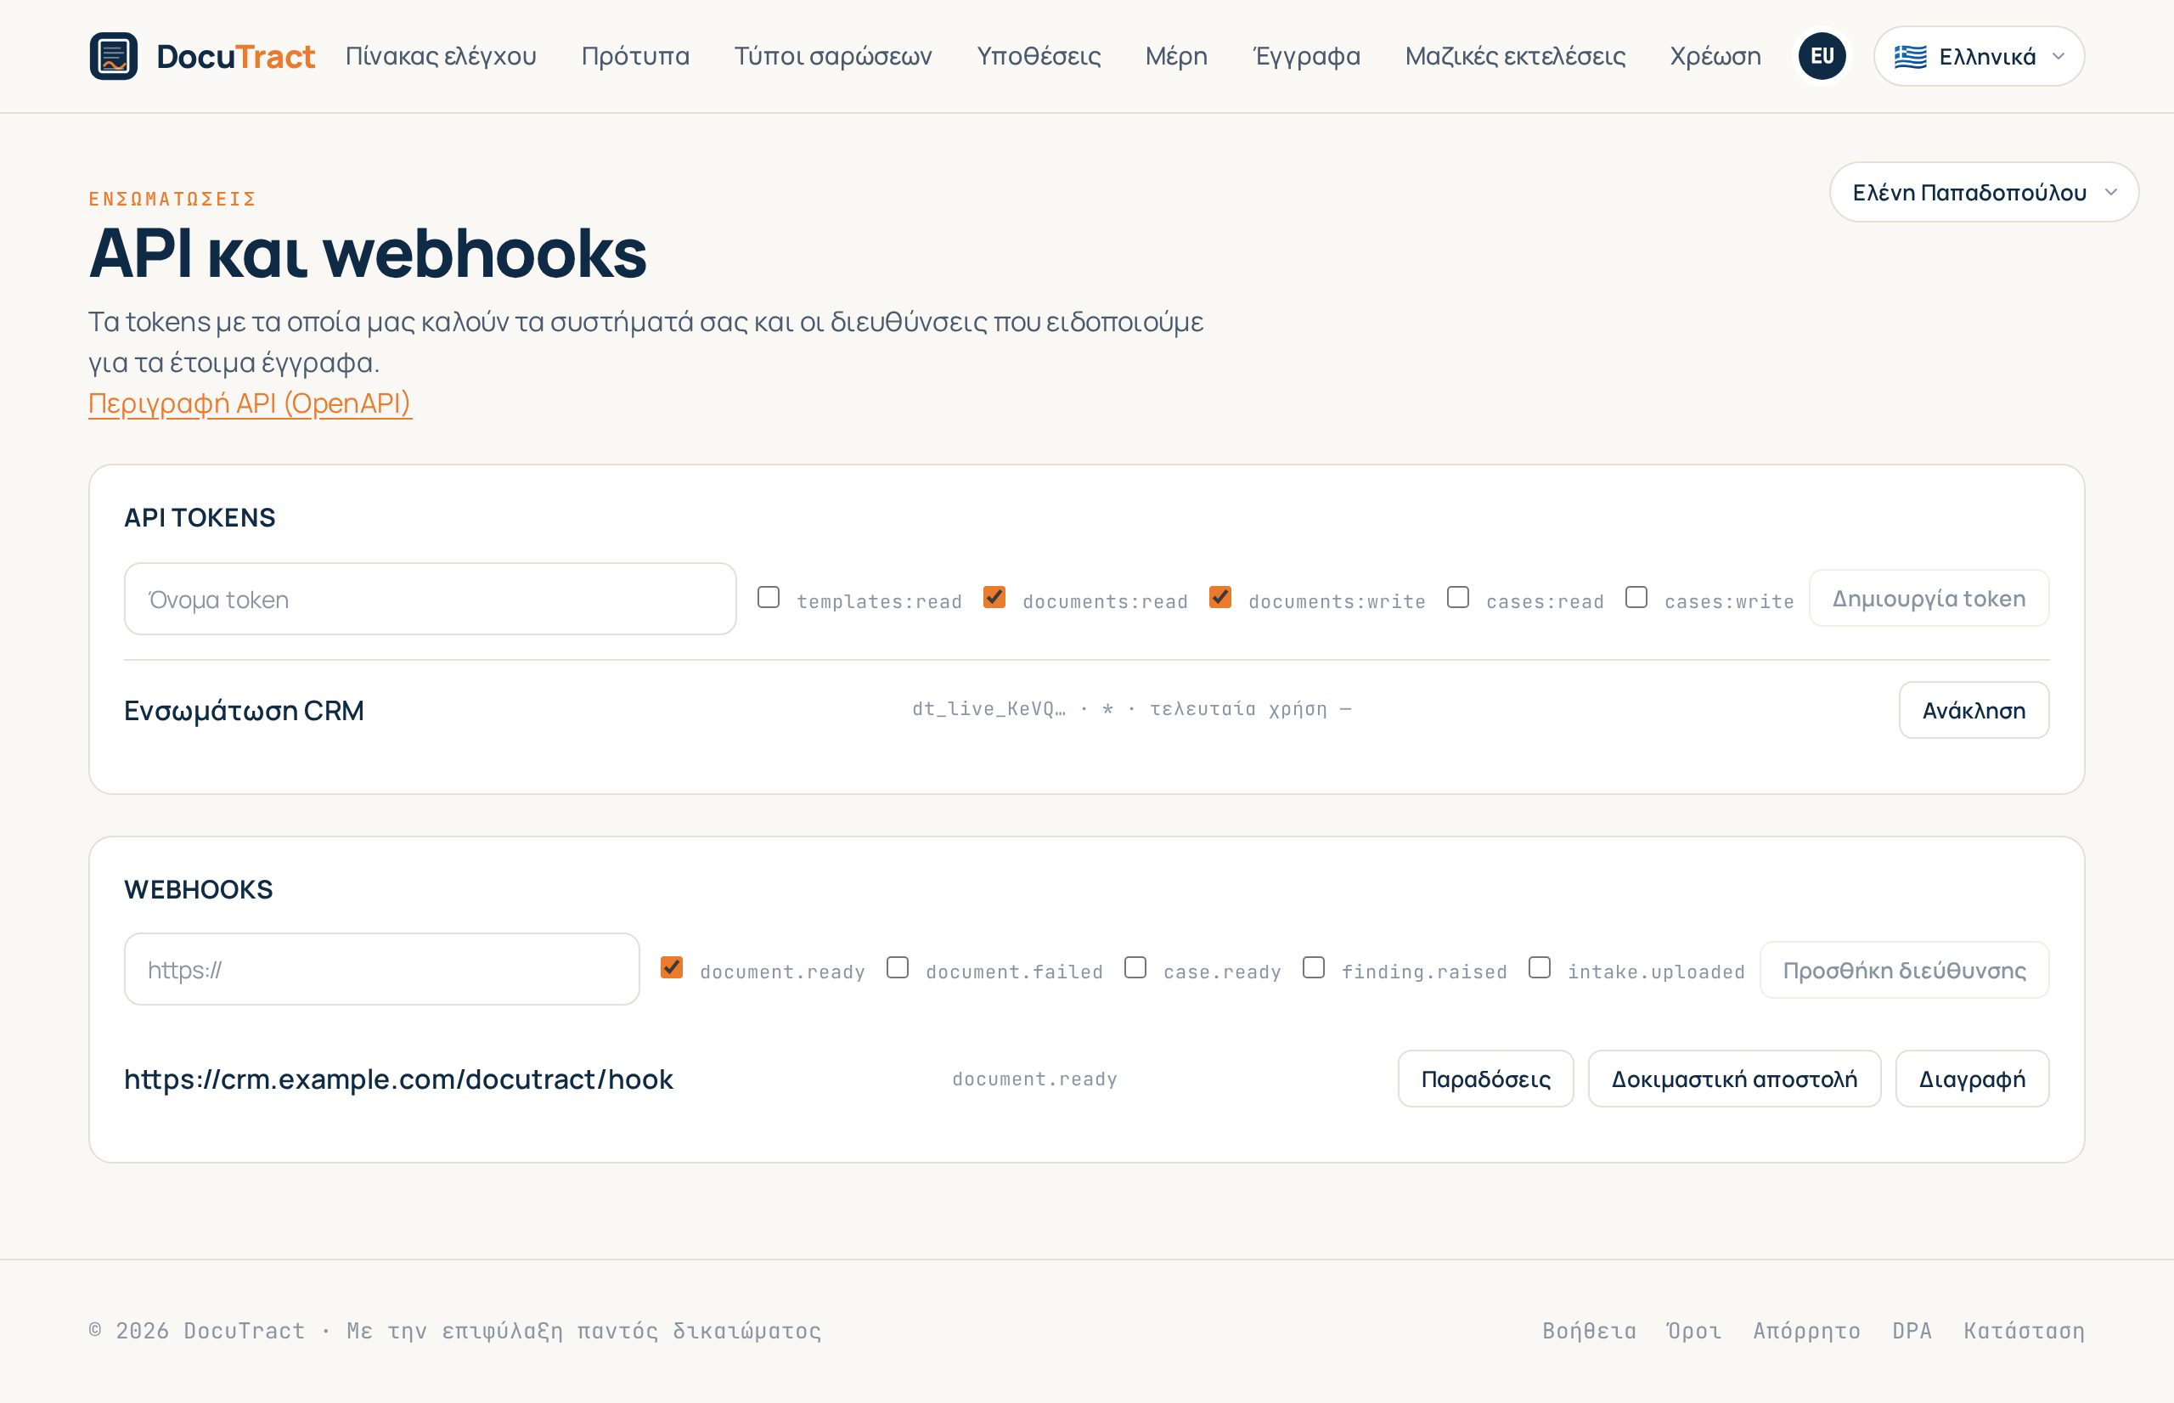Image resolution: width=2174 pixels, height=1403 pixels.
Task: Open Μαζικές εκτελέσεις
Action: point(1516,57)
